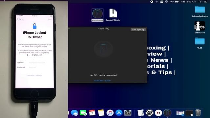Click the Sat 12:03 AM clock
The width and height of the screenshot is (210, 118).
point(188,2)
